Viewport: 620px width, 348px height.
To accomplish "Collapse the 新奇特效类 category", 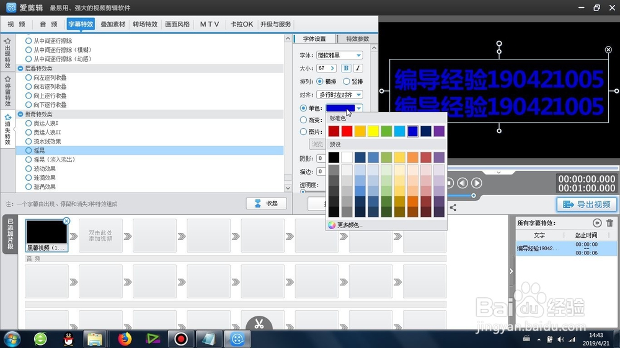I will (x=20, y=114).
